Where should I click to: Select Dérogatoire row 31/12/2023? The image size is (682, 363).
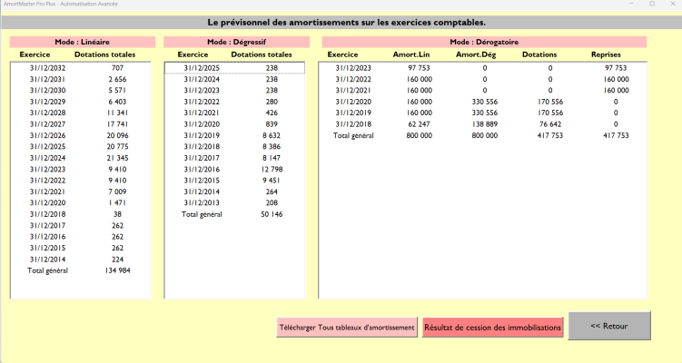[x=482, y=68]
